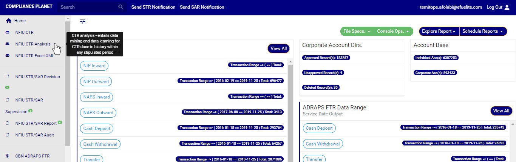This screenshot has width=516, height=162.
Task: Click the NFIU STR/SAR Audit document icon
Action: pos(8,135)
